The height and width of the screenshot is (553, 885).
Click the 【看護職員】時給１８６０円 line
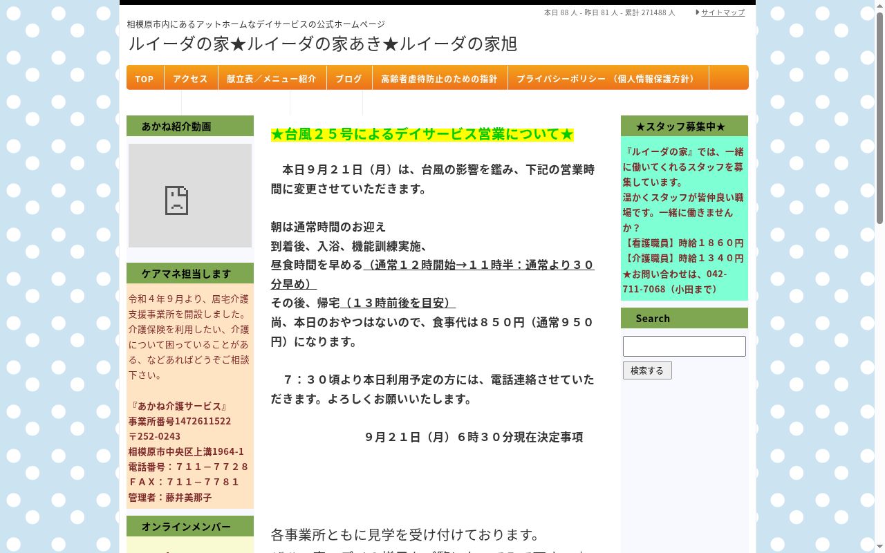pyautogui.click(x=684, y=243)
